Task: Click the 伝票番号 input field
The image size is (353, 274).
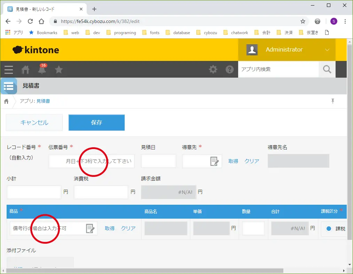Action: click(x=92, y=161)
